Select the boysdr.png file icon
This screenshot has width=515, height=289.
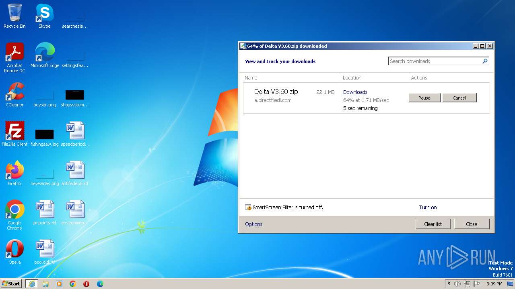tap(44, 98)
